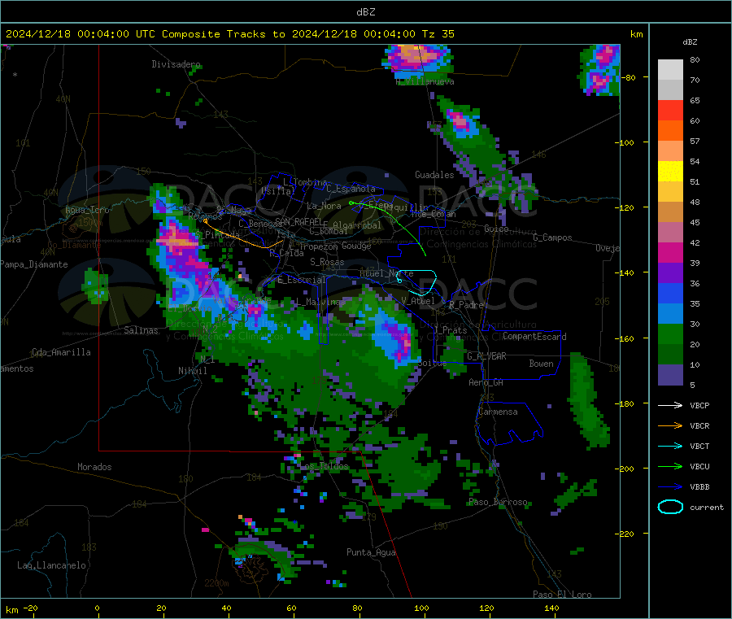Click the 'C_Española' place label
Screen dimensions: 732x619
pos(351,189)
